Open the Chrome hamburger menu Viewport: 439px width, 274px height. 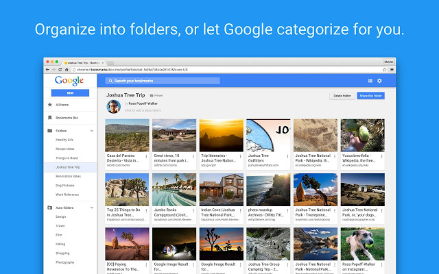click(392, 70)
